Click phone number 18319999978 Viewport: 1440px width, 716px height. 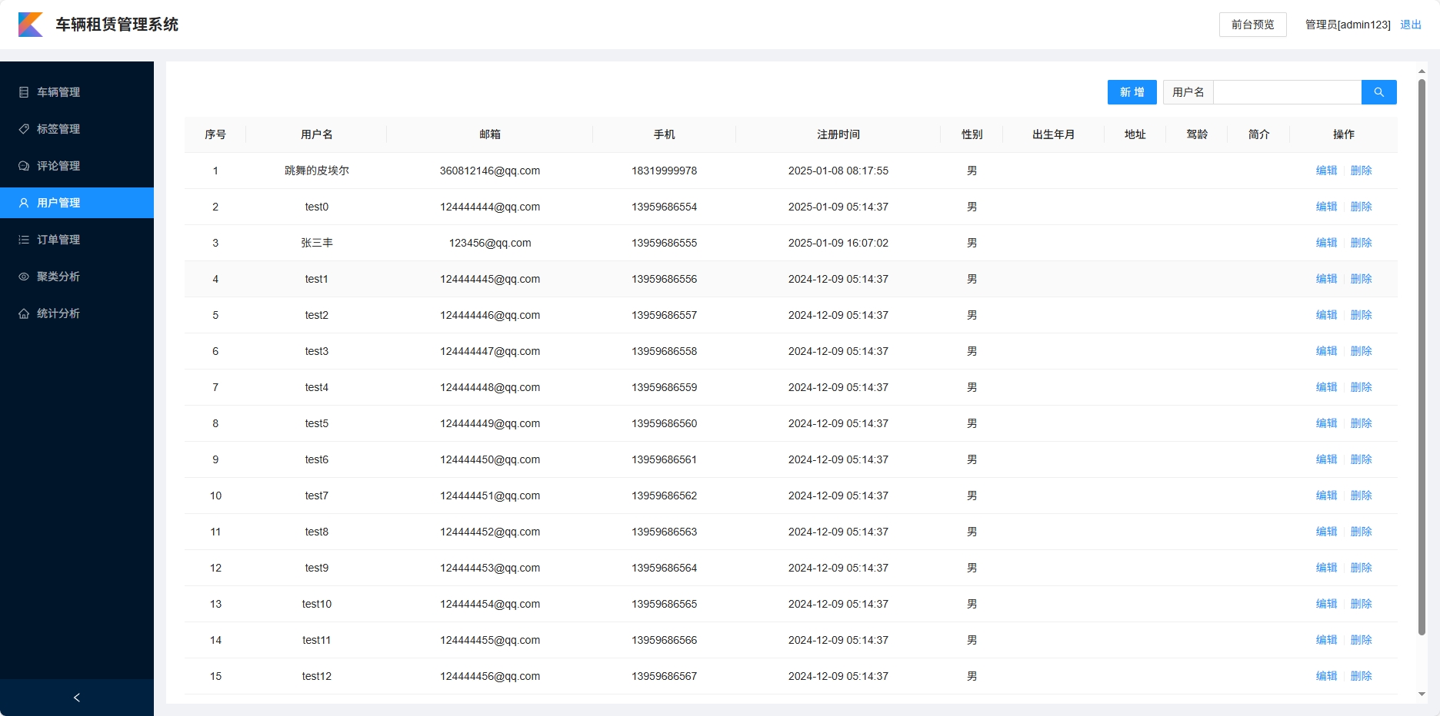click(665, 171)
